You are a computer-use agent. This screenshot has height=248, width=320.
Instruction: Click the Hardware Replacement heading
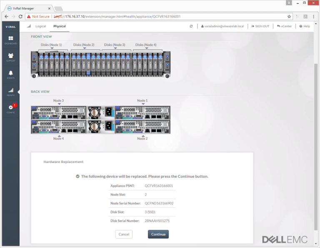pyautogui.click(x=63, y=162)
